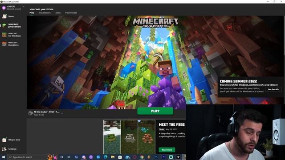This screenshot has width=285, height=160.
Task: Click the Buy Minecraft for Windows promo text
Action: [x=248, y=85]
